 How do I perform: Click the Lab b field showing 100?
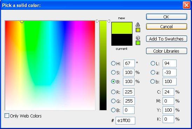pos(170,82)
